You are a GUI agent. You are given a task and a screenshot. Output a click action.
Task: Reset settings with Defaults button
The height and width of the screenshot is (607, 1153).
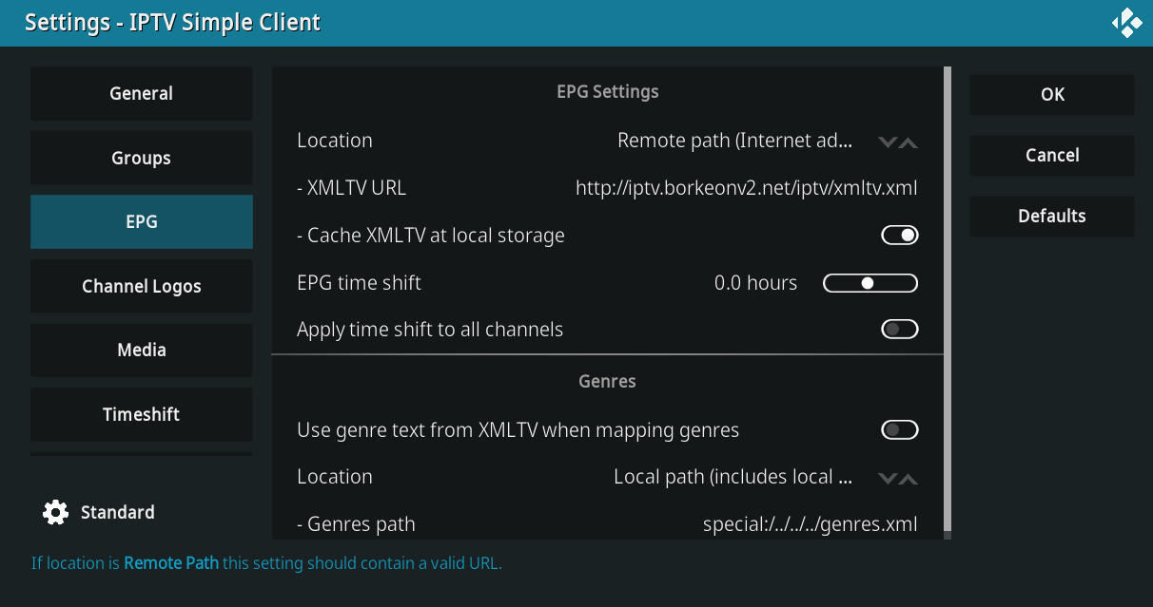(1052, 216)
